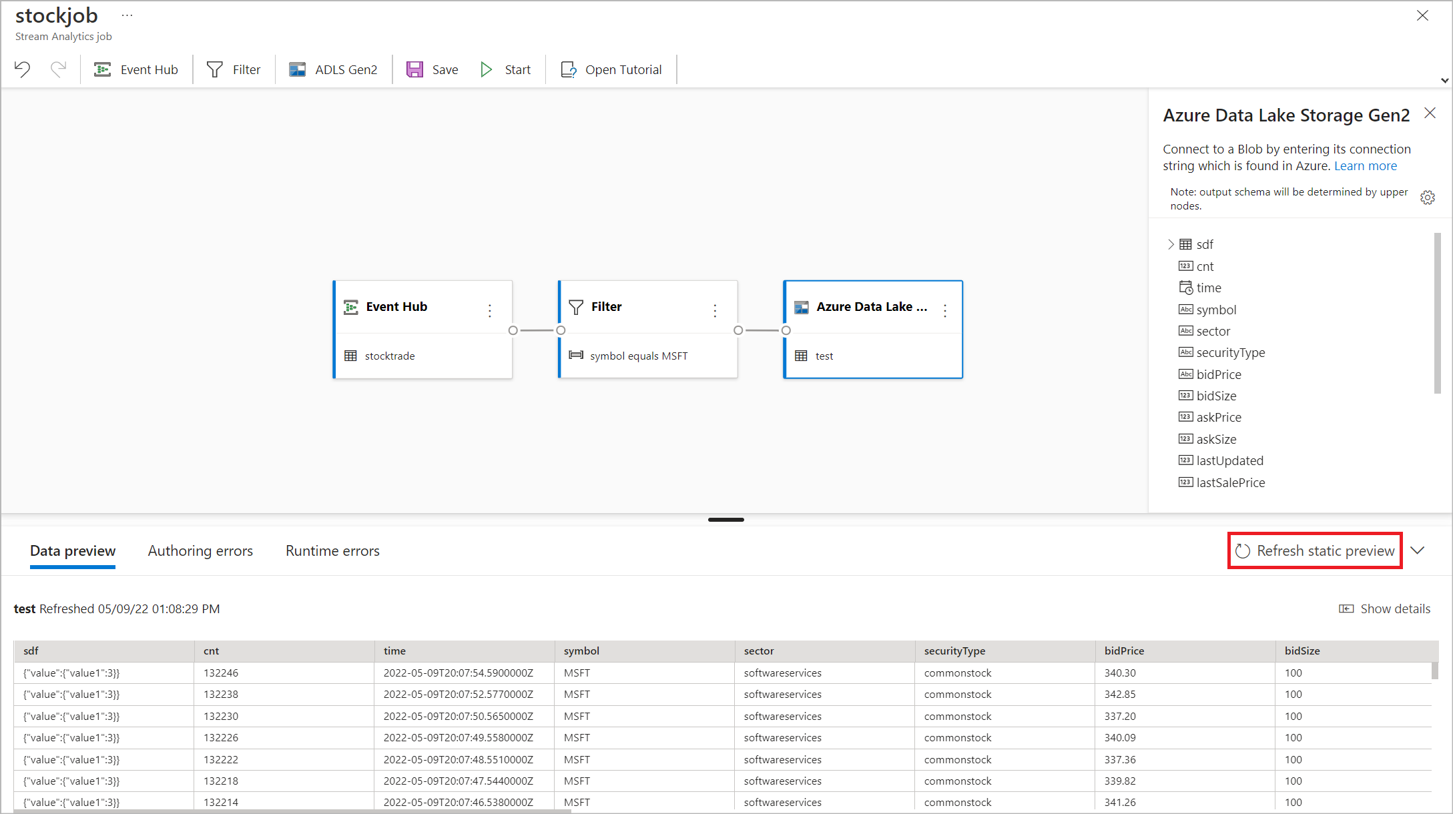1453x814 pixels.
Task: Open the Filter node's three-dot menu
Action: click(x=715, y=310)
